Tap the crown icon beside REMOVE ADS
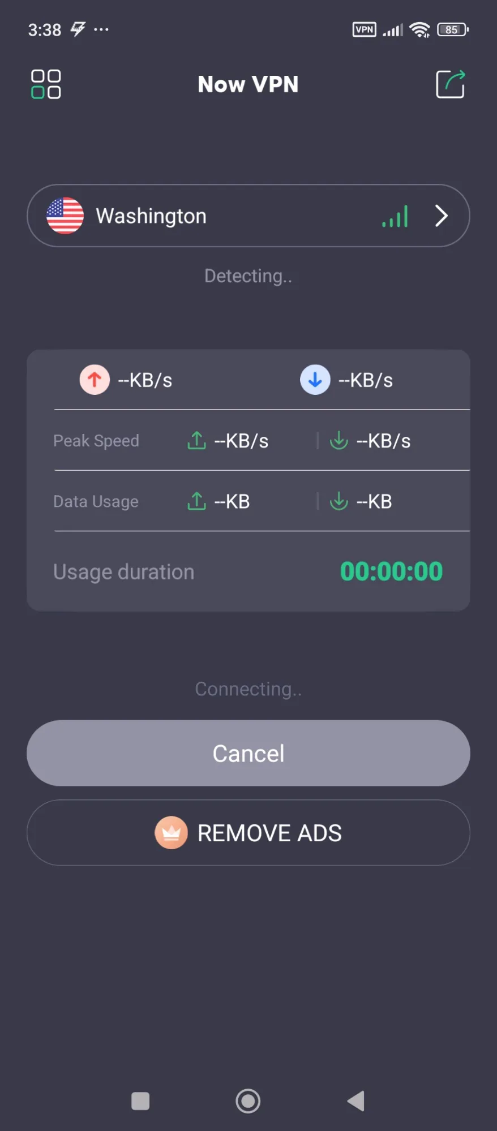Viewport: 497px width, 1131px height. pos(171,833)
